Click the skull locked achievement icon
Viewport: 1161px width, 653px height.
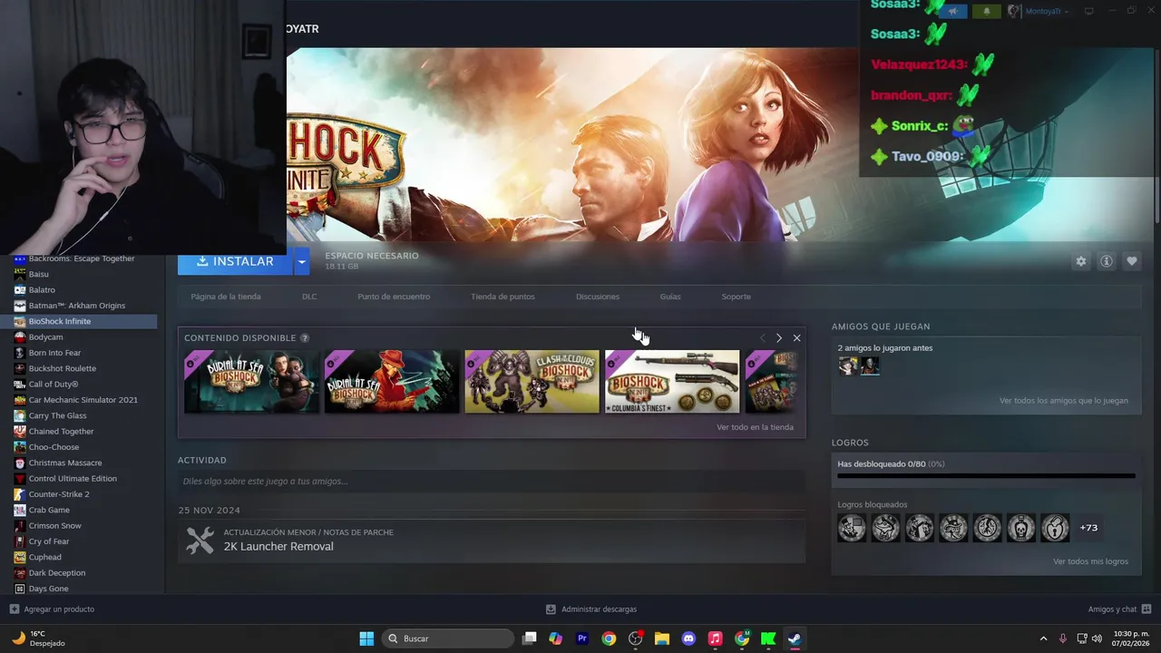point(1021,528)
